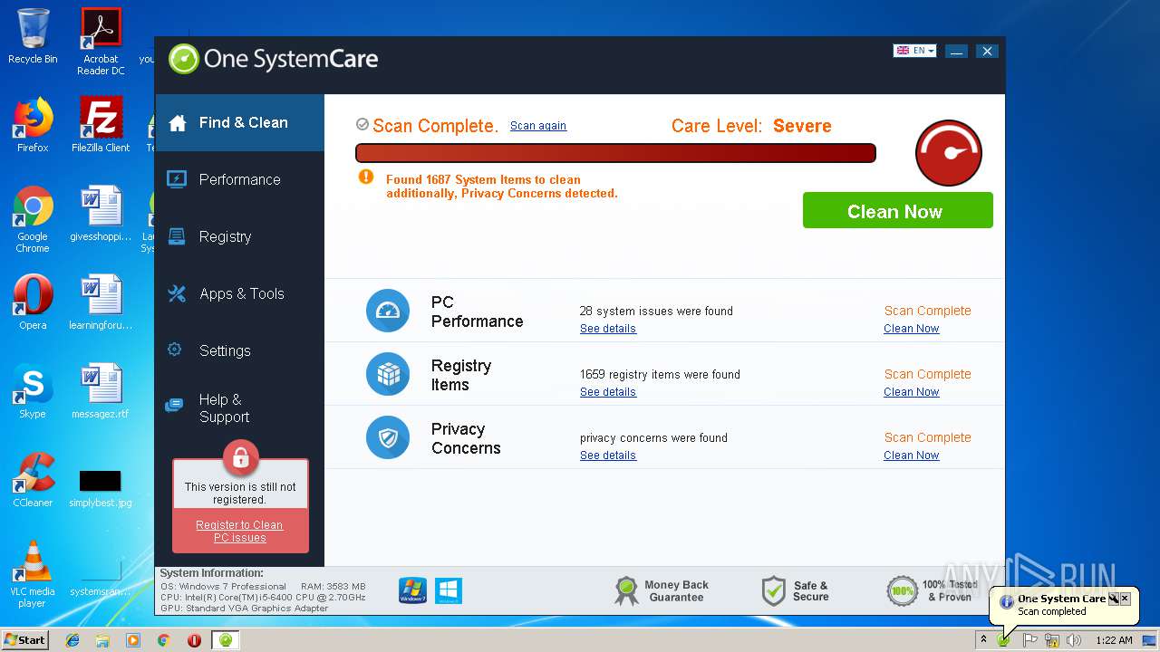This screenshot has width=1160, height=652.
Task: Click the 100% Tested & Proven badge
Action: [x=932, y=590]
